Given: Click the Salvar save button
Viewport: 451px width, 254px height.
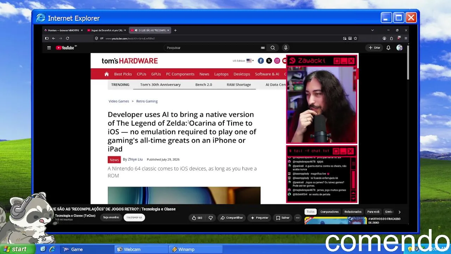Looking at the screenshot, I should click(283, 218).
